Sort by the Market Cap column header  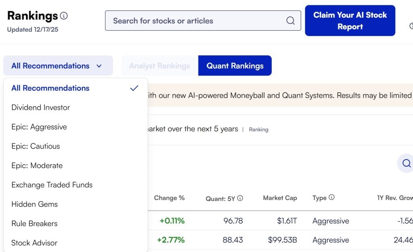(280, 198)
